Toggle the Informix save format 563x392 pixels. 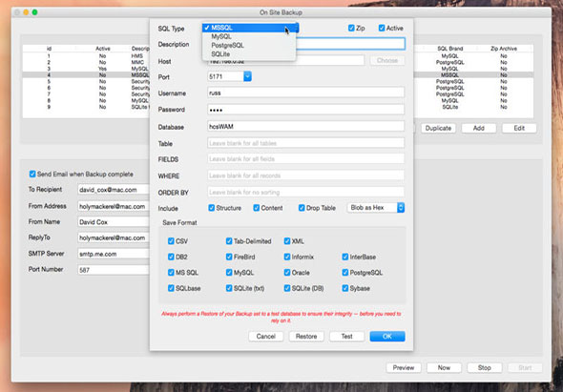click(287, 257)
